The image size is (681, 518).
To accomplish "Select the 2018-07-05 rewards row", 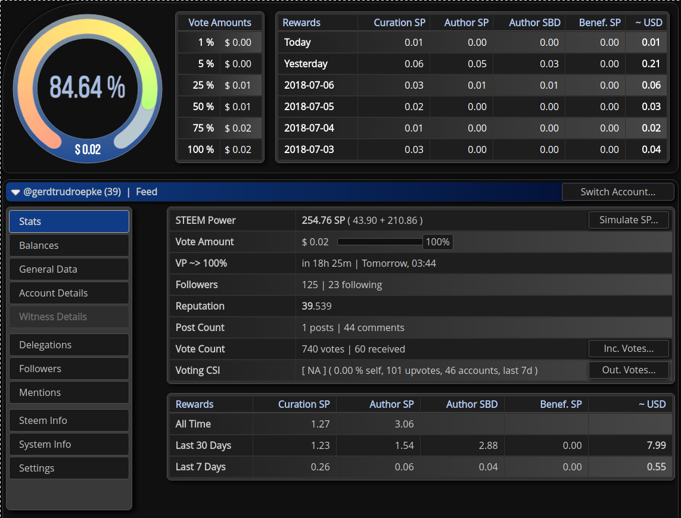I will [x=473, y=107].
